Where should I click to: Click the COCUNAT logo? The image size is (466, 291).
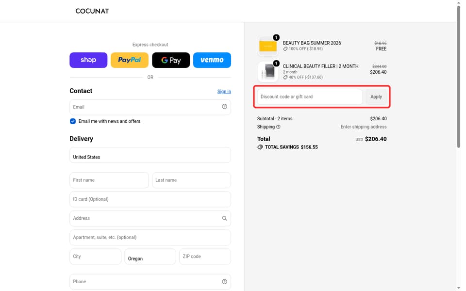(92, 11)
